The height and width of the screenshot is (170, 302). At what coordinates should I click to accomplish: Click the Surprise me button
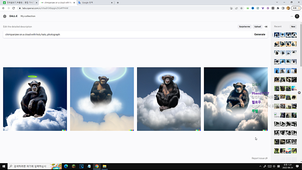point(244,27)
